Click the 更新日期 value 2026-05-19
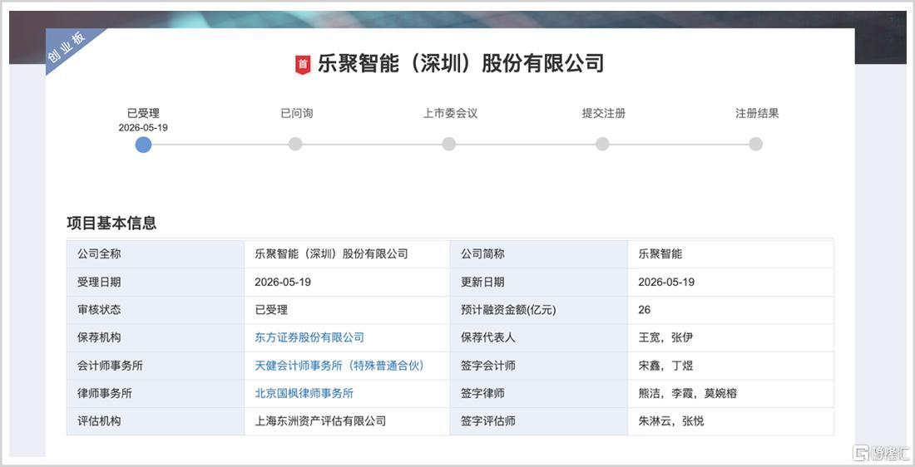915x467 pixels. click(x=666, y=283)
